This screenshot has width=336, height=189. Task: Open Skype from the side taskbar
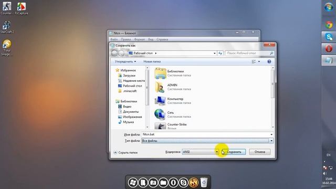329,37
